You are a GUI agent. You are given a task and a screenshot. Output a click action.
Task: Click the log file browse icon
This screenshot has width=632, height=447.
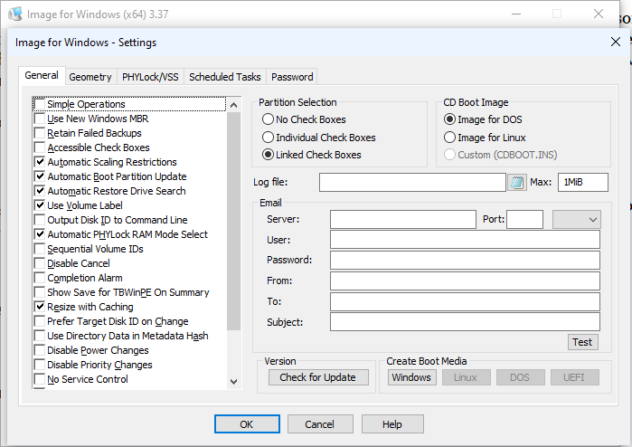point(517,183)
